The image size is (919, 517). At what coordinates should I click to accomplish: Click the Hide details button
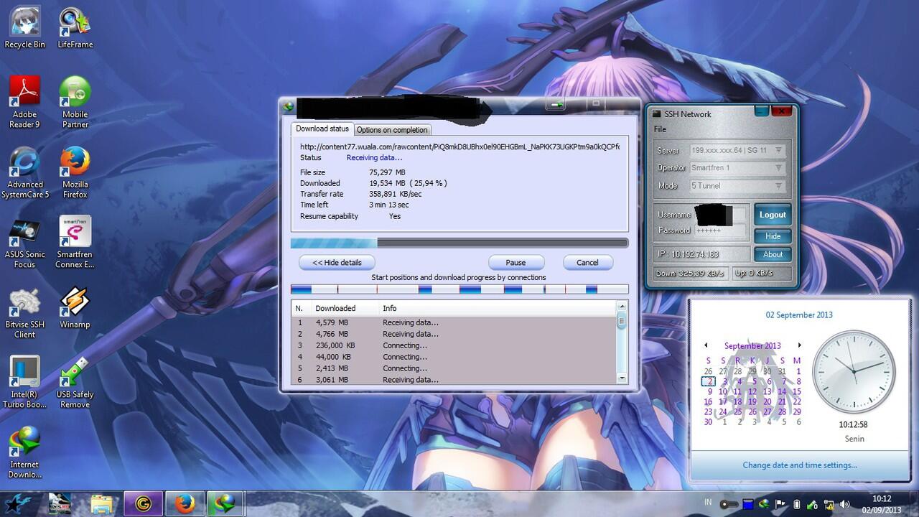pos(337,262)
